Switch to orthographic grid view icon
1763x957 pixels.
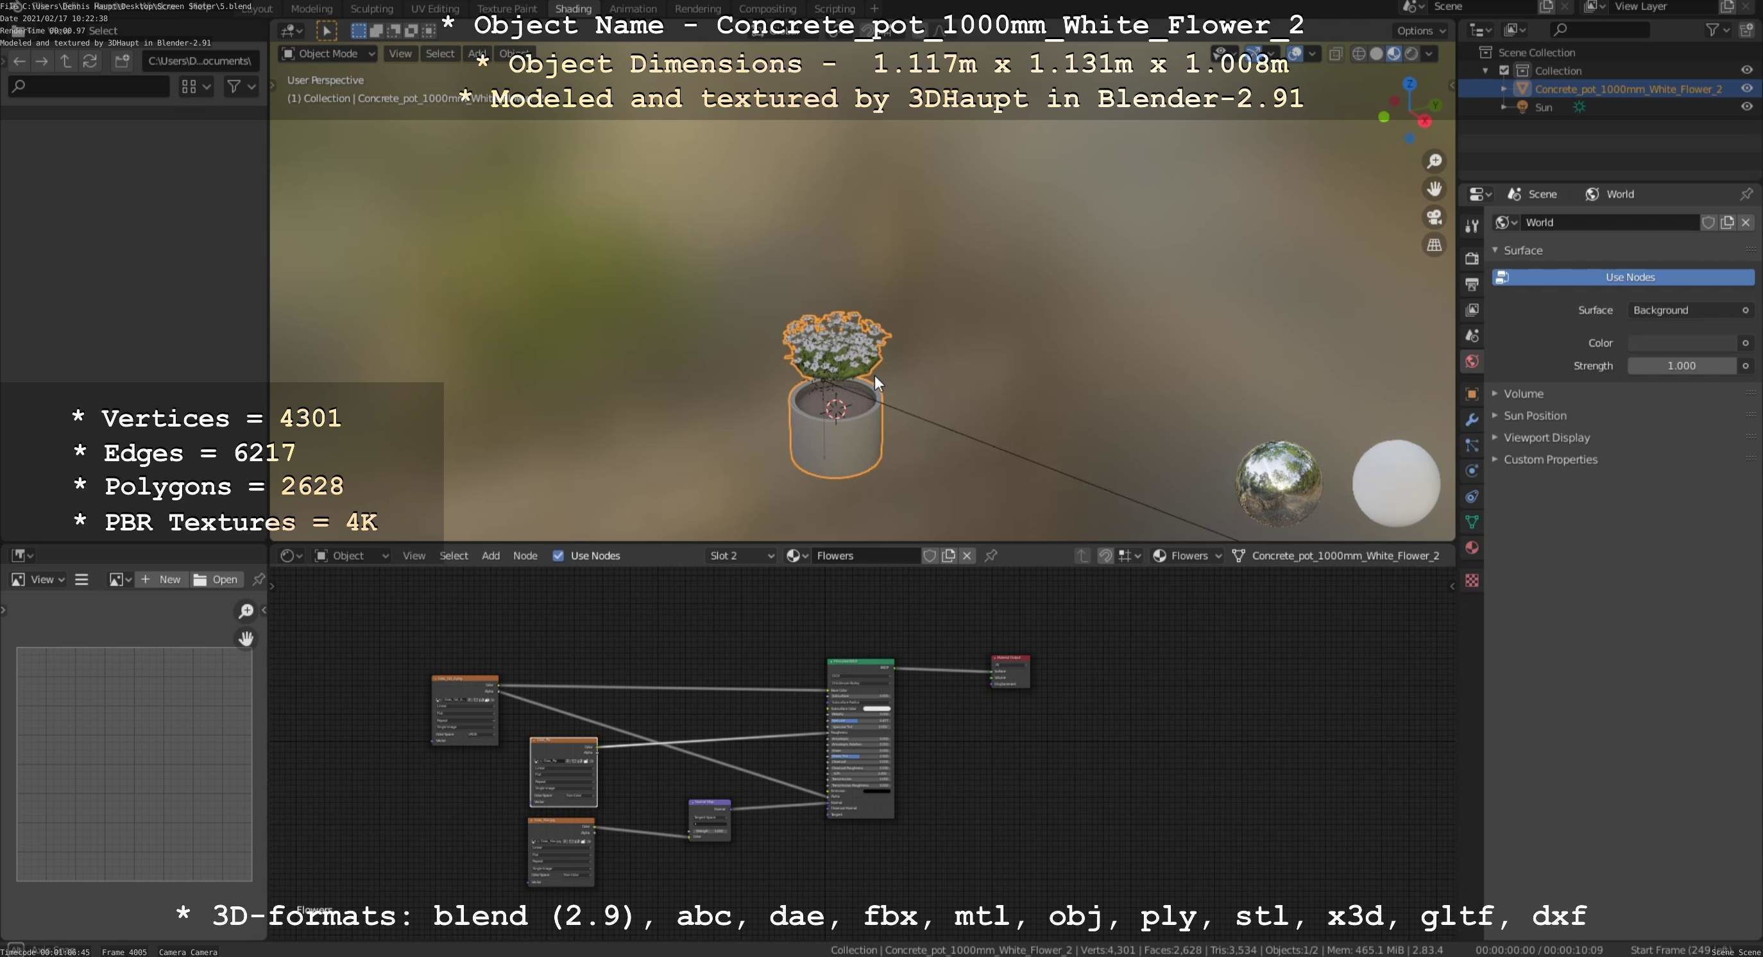(x=1434, y=245)
